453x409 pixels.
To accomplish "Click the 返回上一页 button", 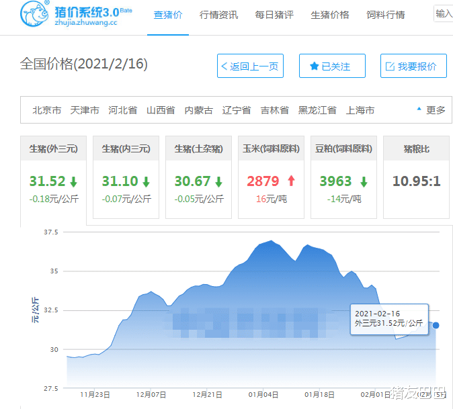I will (250, 66).
